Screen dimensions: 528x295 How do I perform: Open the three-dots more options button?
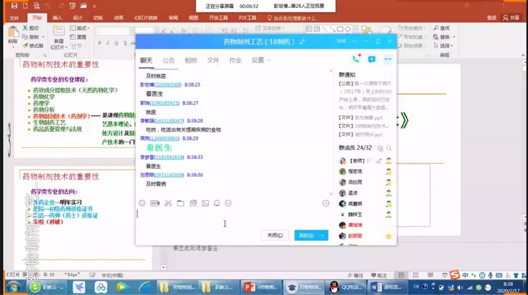click(x=387, y=59)
